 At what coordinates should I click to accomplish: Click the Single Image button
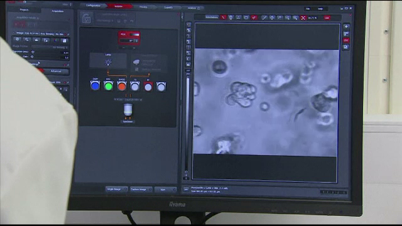pyautogui.click(x=116, y=189)
